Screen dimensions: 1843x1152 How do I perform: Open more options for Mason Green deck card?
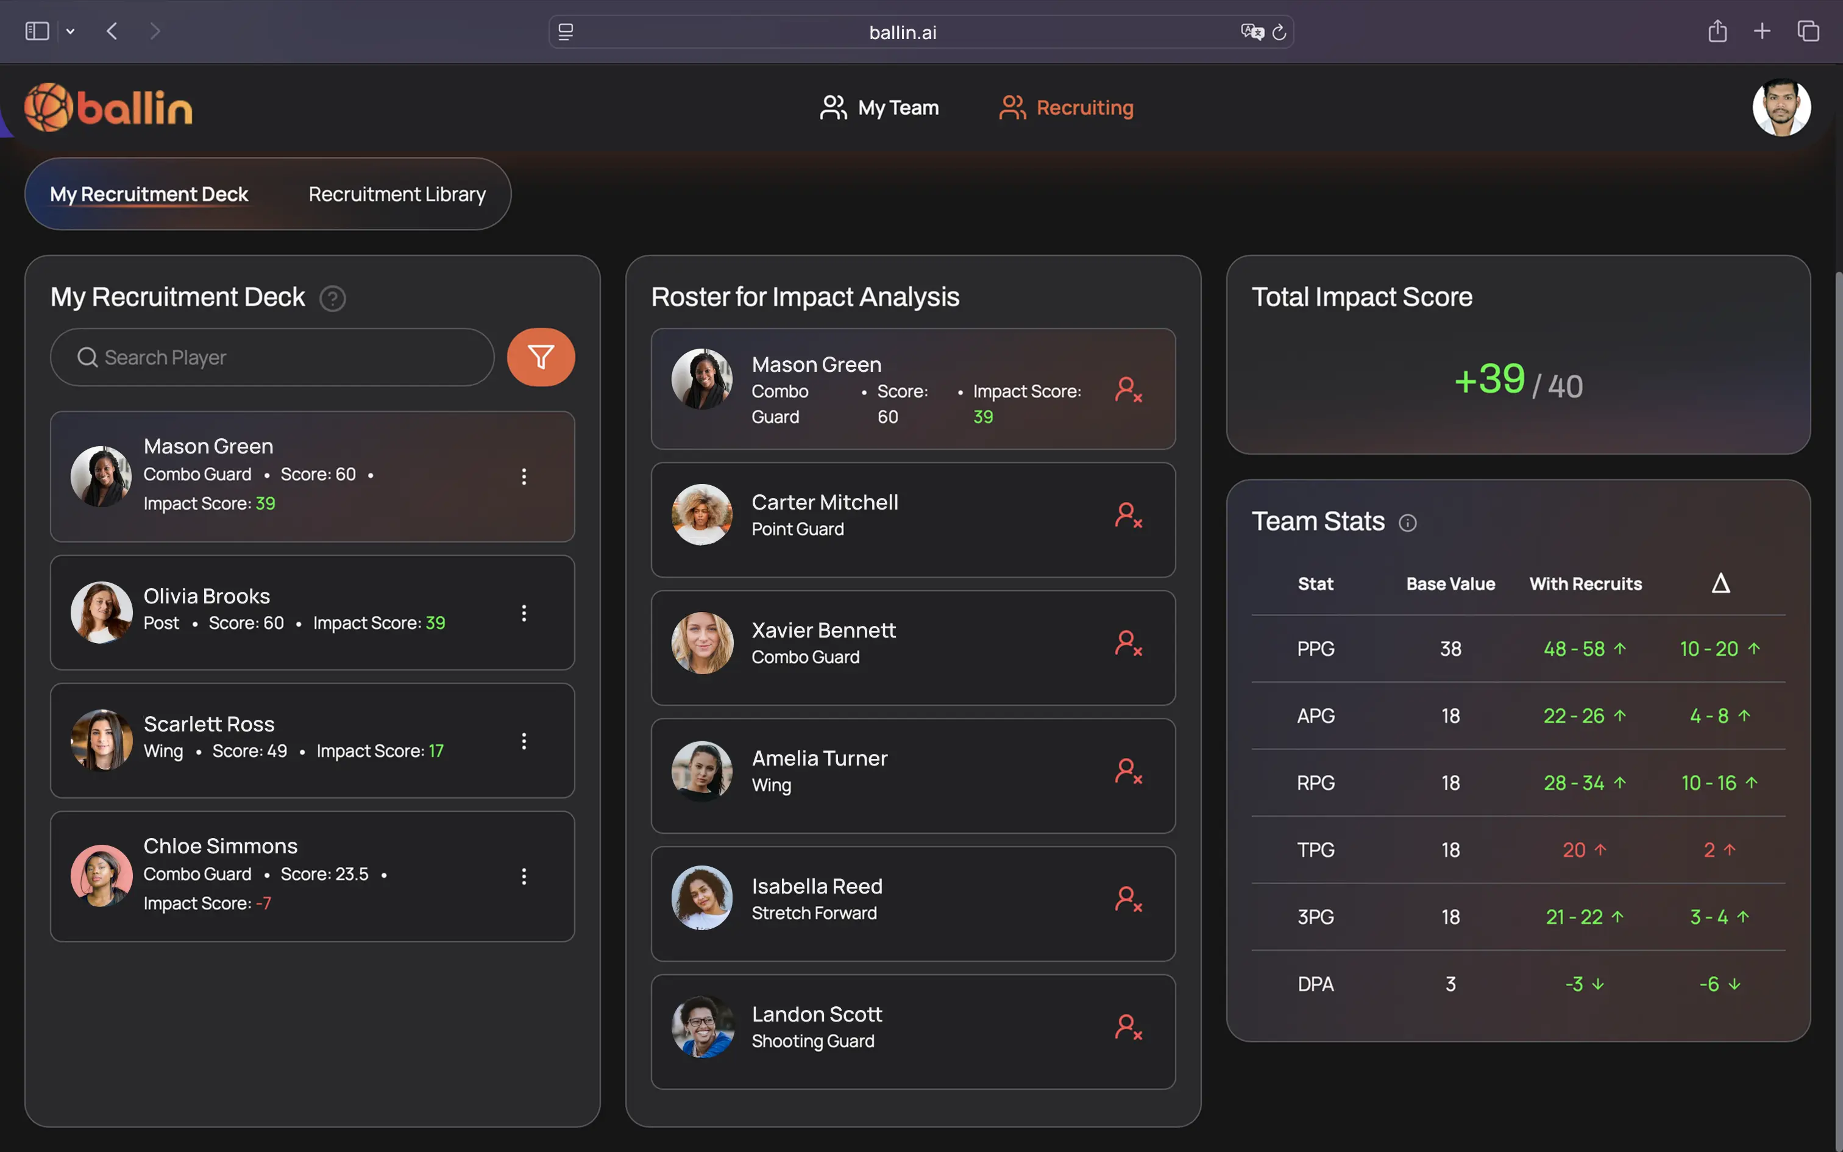524,477
